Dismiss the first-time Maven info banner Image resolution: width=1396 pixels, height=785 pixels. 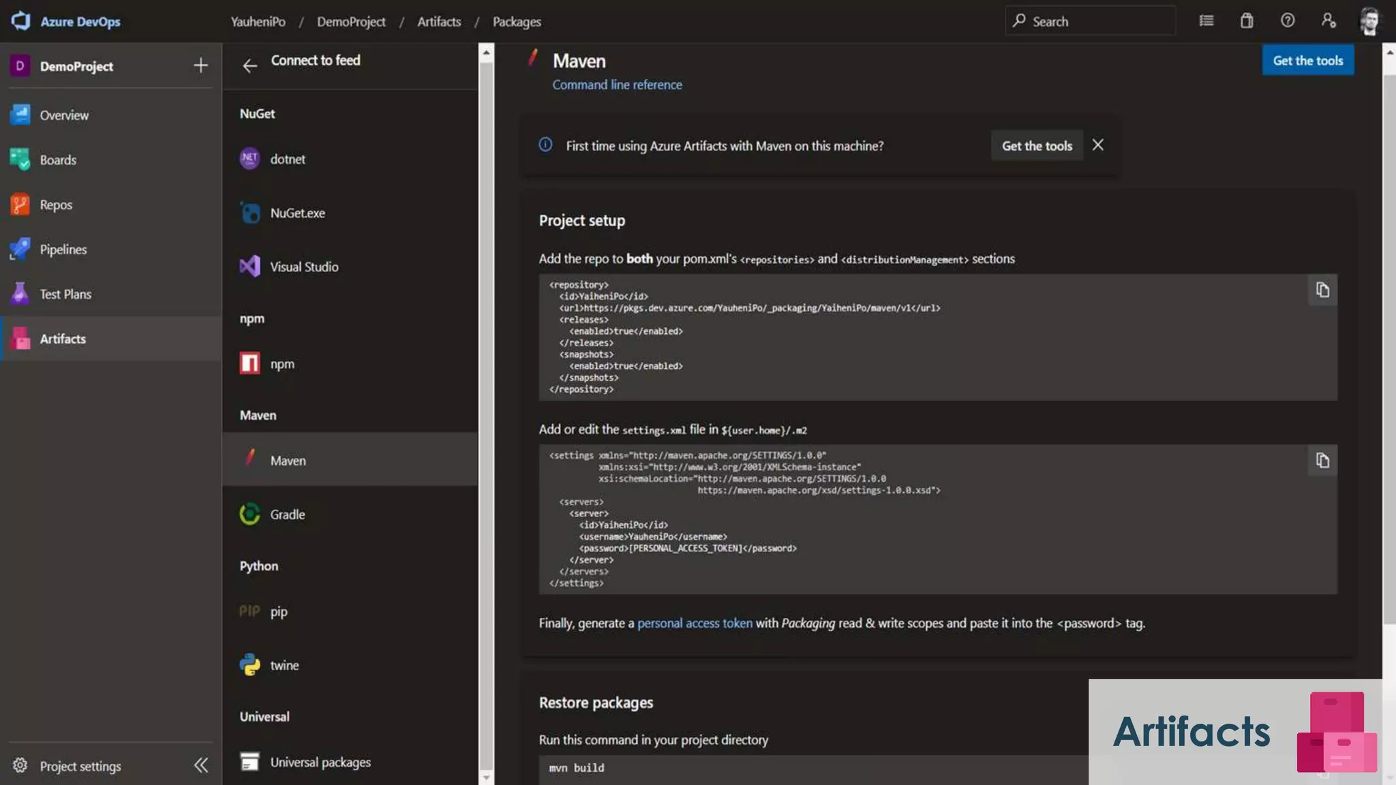1097,145
